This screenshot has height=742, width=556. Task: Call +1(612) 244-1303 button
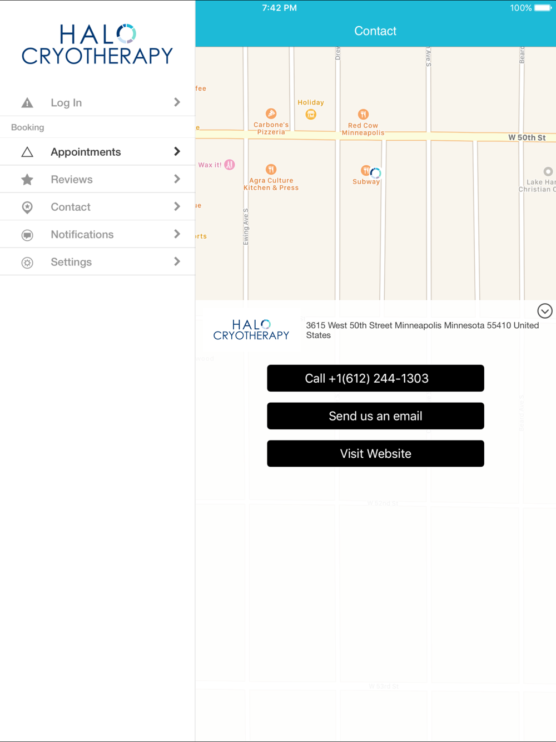coord(375,378)
